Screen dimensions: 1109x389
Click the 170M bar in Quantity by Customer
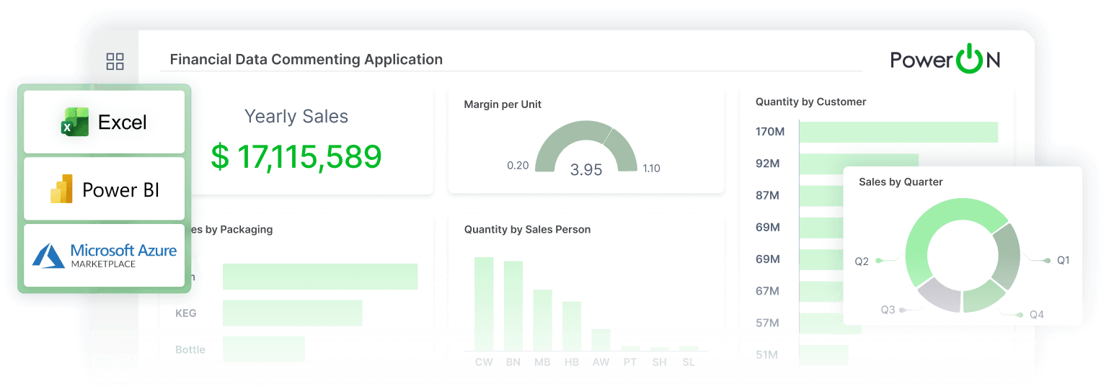click(899, 132)
